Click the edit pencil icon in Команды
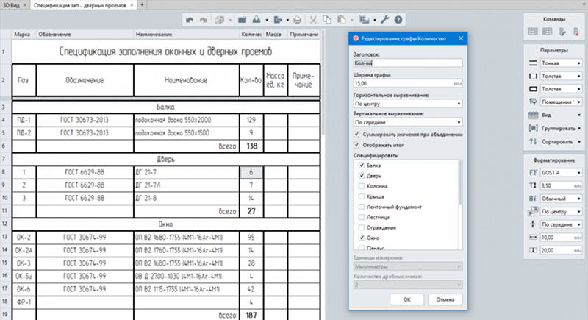This screenshot has width=588, height=320. [562, 32]
